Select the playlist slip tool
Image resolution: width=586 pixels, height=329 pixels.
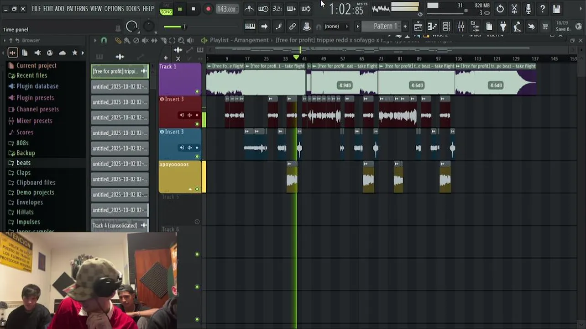click(154, 41)
